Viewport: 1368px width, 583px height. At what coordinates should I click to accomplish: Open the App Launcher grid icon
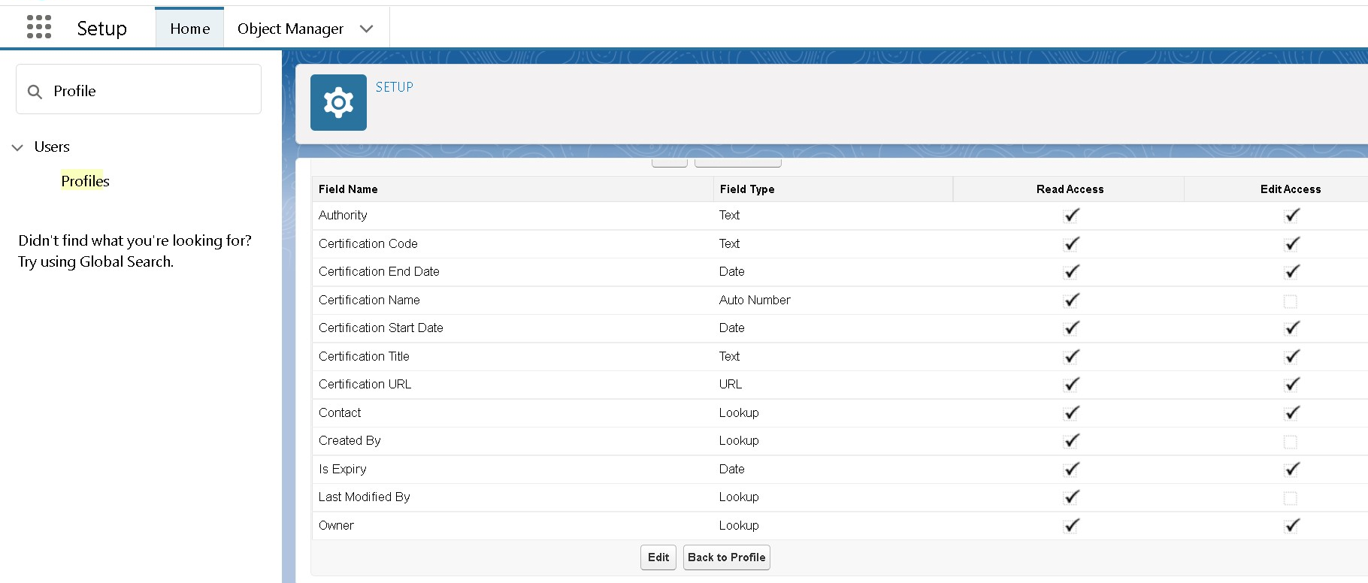click(x=39, y=27)
